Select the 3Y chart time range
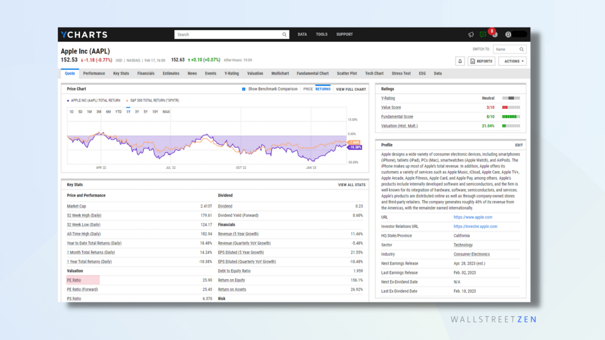The height and width of the screenshot is (340, 605). (x=137, y=112)
